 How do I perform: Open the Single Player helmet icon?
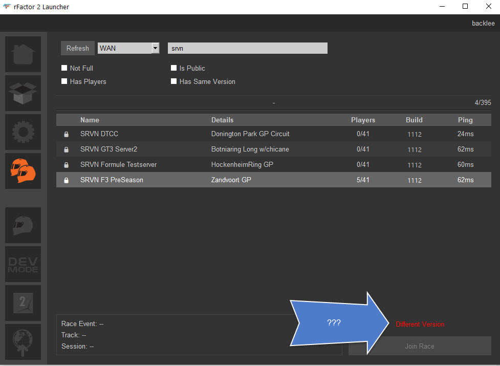point(23,225)
